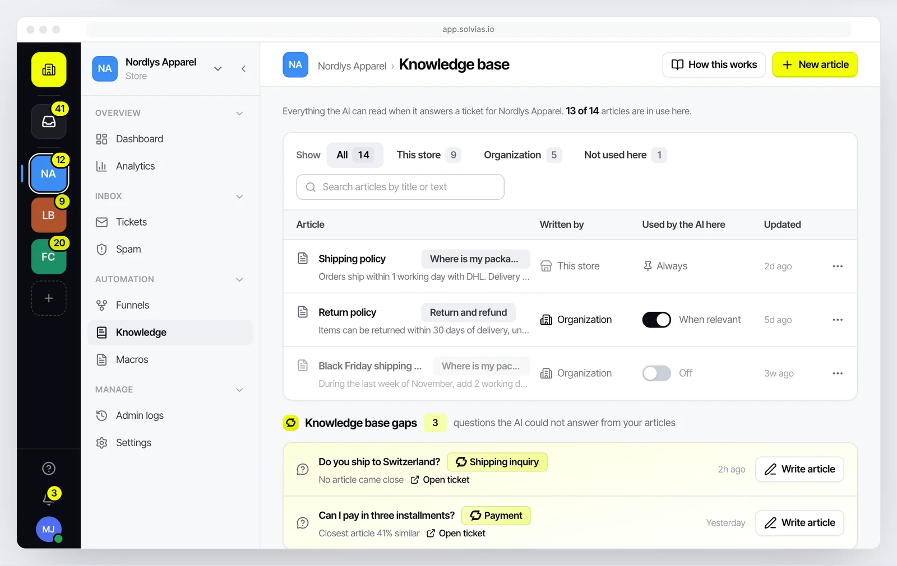Open more options for Black Friday shipping
The image size is (897, 566).
[x=838, y=373]
